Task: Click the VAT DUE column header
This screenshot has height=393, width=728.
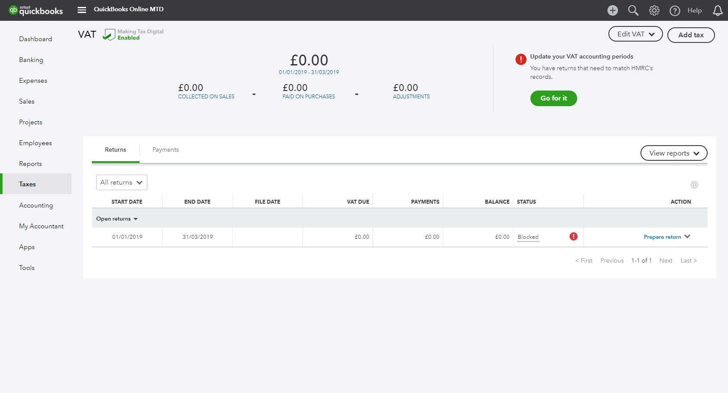Action: click(358, 202)
